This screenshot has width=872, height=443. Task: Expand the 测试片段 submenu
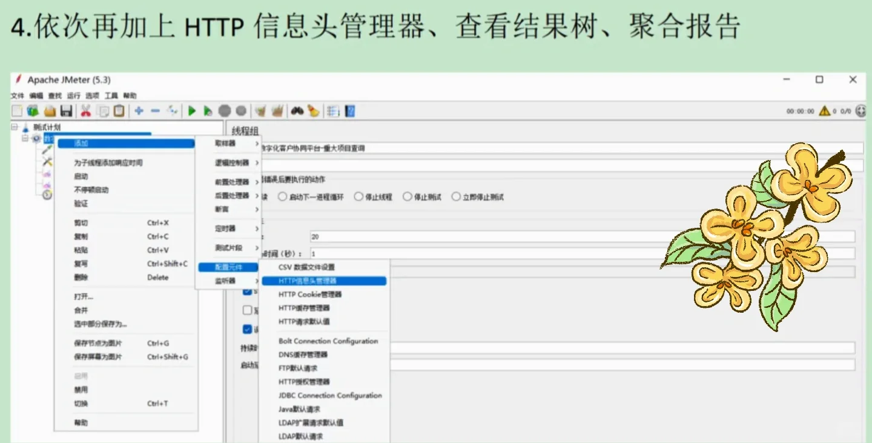pos(228,248)
